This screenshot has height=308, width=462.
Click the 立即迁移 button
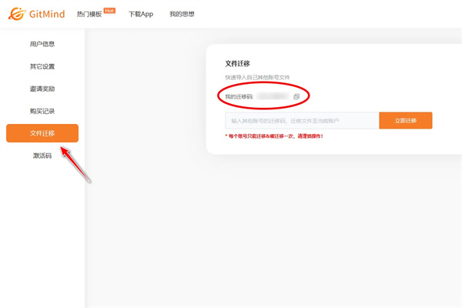[x=406, y=121]
